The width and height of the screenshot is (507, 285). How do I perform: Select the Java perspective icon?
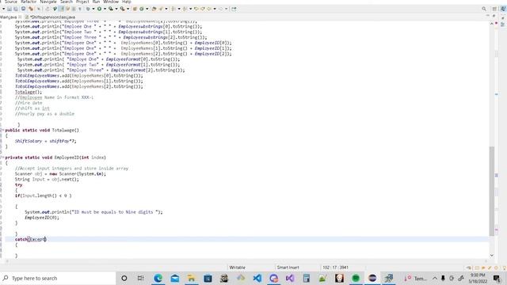(x=504, y=9)
